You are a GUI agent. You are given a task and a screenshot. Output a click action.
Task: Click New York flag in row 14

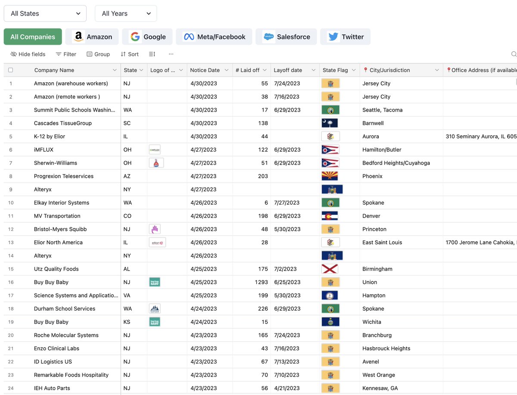(x=332, y=256)
